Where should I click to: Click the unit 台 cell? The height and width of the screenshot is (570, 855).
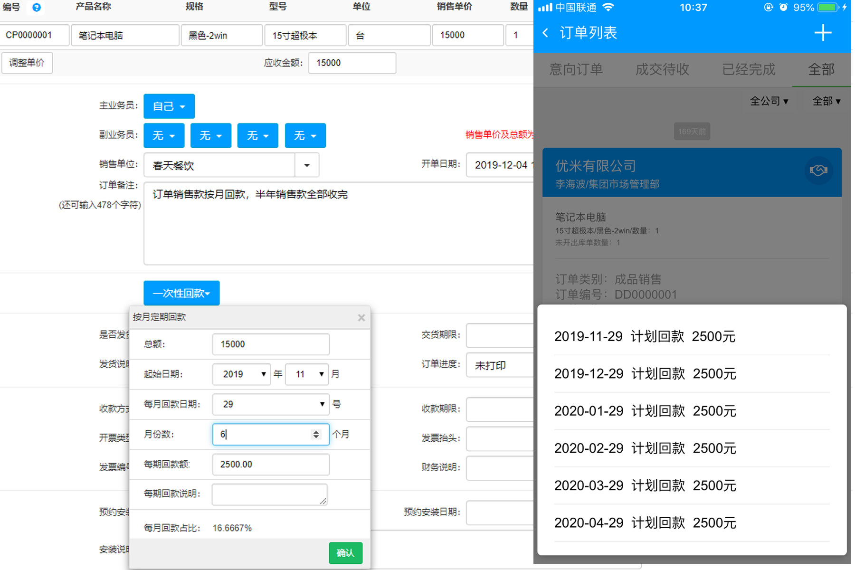tap(389, 35)
